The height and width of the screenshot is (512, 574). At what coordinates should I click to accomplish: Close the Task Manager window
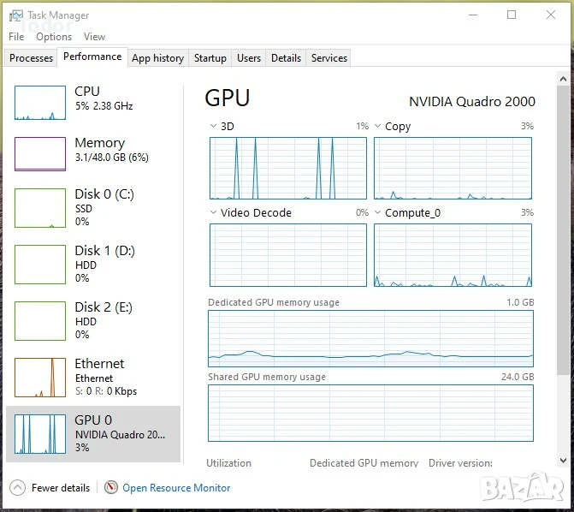[x=551, y=15]
